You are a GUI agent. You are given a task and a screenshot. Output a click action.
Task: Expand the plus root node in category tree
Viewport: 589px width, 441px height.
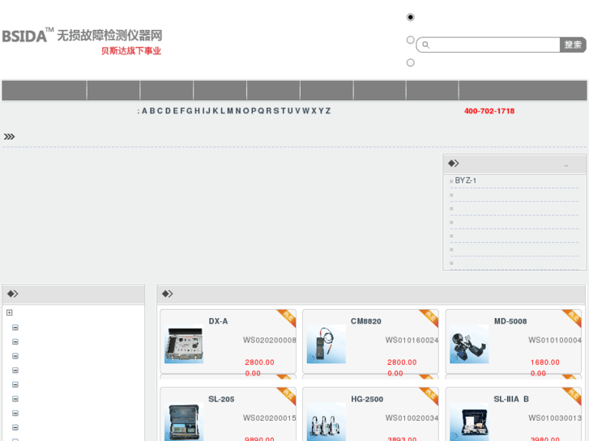[x=10, y=312]
